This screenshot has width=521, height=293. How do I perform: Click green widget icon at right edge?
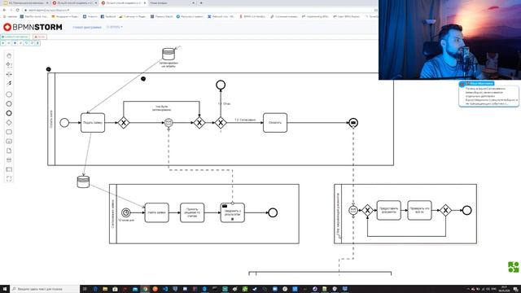pos(514,267)
